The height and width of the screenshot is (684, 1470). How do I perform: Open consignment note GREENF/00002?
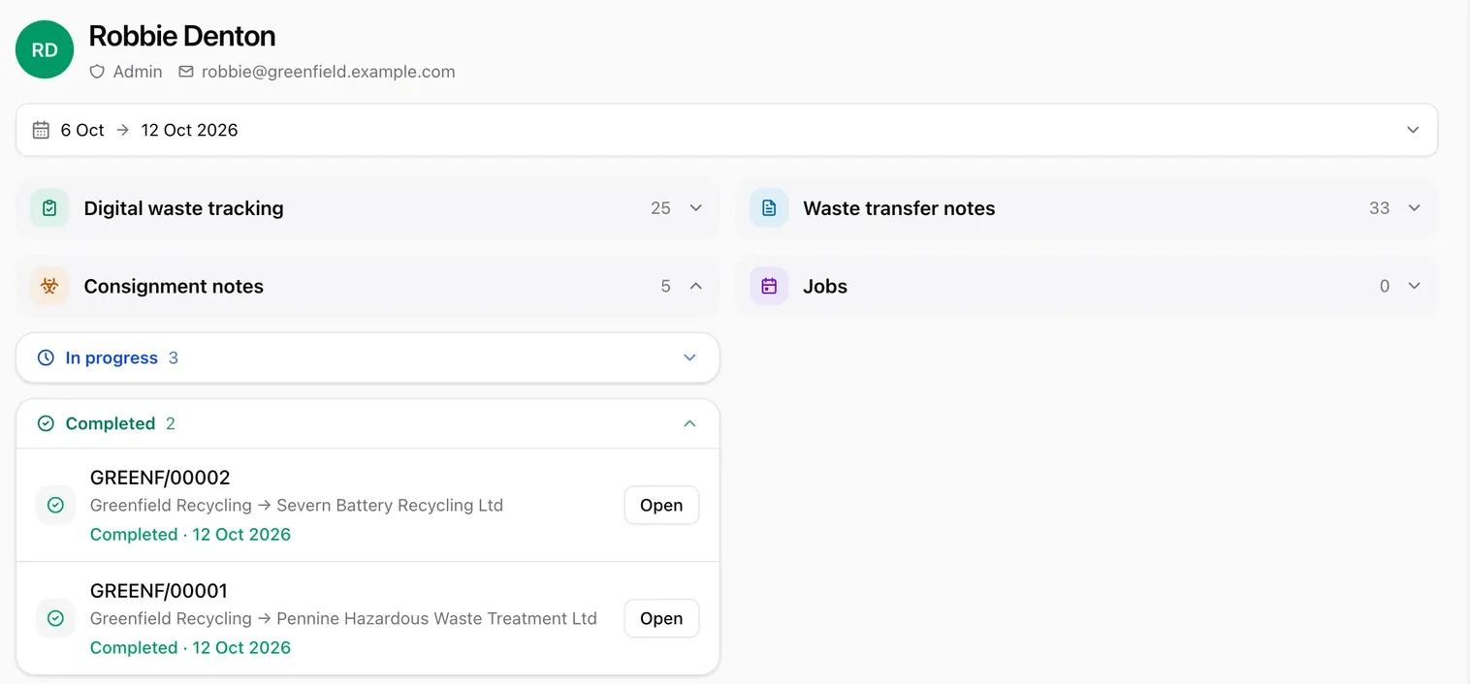(x=661, y=505)
